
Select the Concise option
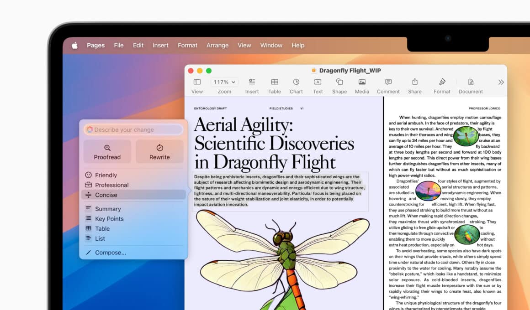(x=133, y=195)
